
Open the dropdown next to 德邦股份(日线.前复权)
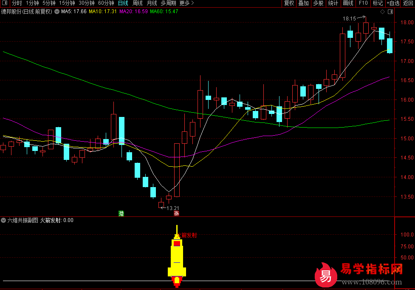[57, 11]
